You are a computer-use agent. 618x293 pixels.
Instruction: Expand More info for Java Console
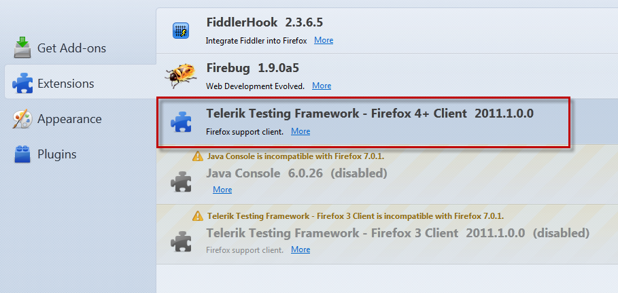click(x=222, y=190)
